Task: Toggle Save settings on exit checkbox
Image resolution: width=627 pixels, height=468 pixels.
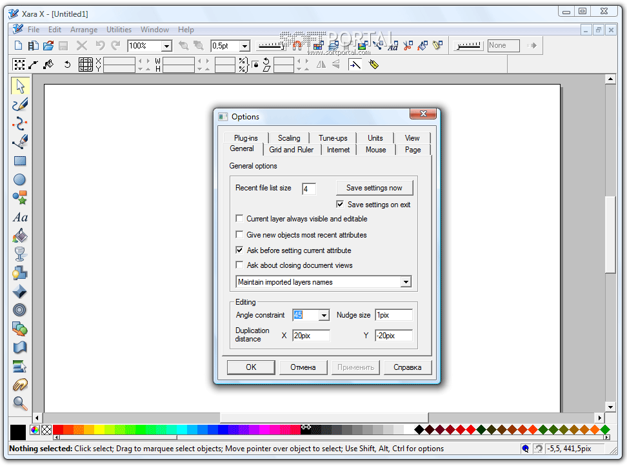Action: (x=340, y=205)
